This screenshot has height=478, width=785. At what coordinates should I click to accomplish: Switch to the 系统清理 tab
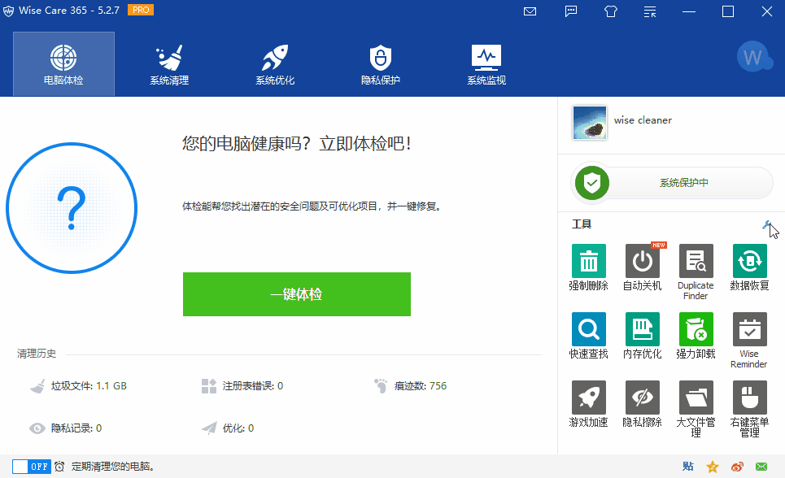tap(168, 63)
